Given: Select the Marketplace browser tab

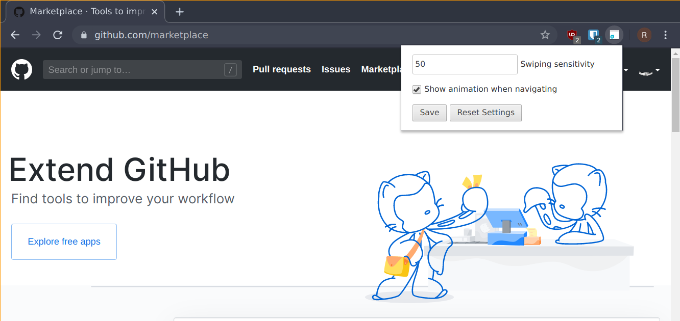Looking at the screenshot, I should point(85,12).
